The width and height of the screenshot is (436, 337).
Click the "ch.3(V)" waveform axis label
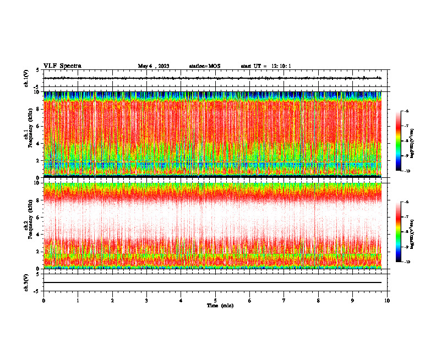click(x=26, y=282)
